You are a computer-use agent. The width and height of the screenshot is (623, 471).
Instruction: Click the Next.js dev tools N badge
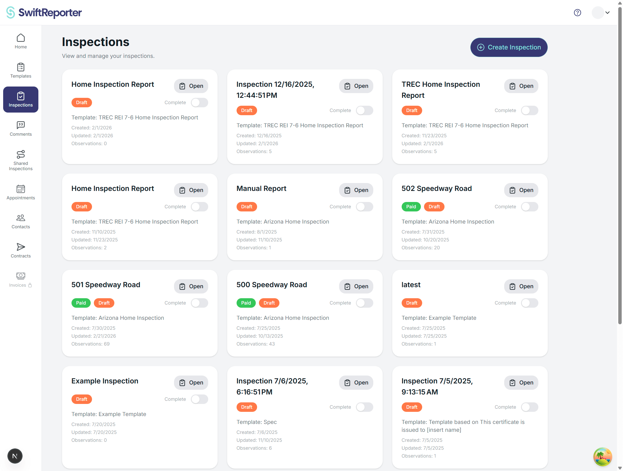click(x=15, y=456)
